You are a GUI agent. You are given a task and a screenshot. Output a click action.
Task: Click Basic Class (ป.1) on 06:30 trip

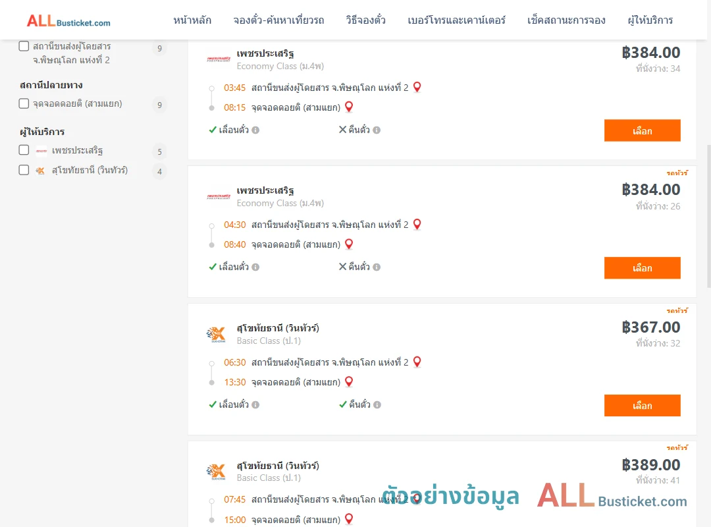click(269, 341)
